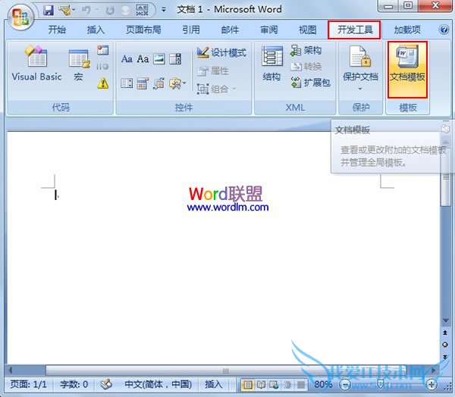The height and width of the screenshot is (397, 455).
Task: Click the Redo/Repeat icon in quick access
Action: point(110,11)
